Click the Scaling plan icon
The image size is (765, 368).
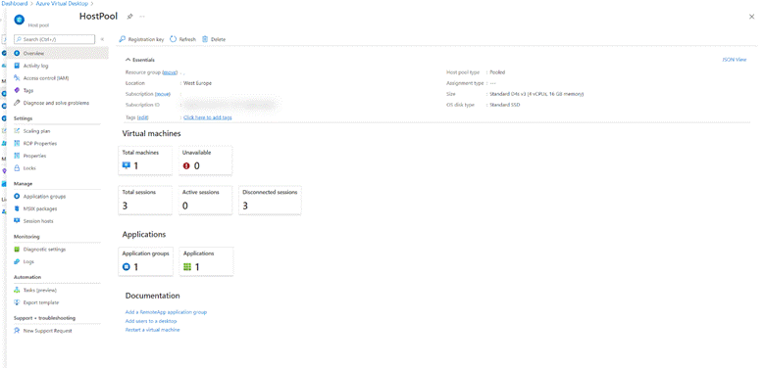click(17, 131)
